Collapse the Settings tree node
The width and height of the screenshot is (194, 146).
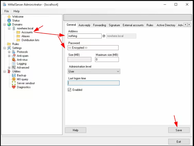(5, 48)
